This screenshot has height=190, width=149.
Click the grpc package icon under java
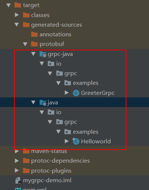tap(60, 122)
